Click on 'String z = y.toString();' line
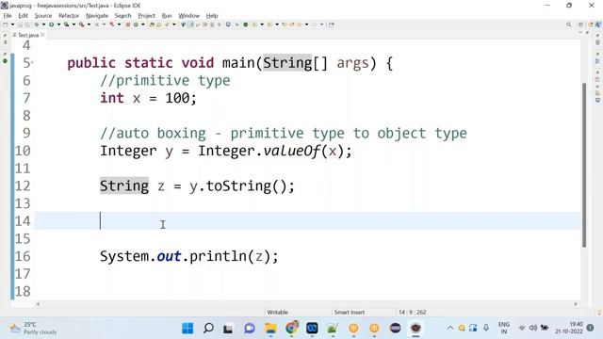Image resolution: width=603 pixels, height=339 pixels. point(197,186)
